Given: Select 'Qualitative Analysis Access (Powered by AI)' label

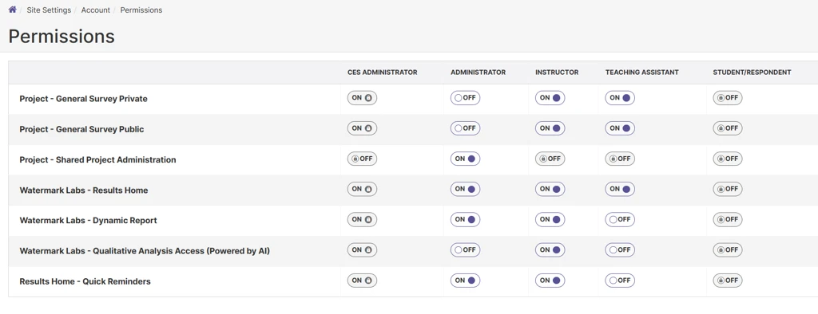Looking at the screenshot, I should pos(145,251).
